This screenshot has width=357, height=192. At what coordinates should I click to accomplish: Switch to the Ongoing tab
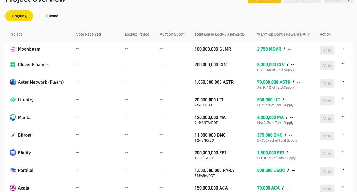pyautogui.click(x=19, y=16)
